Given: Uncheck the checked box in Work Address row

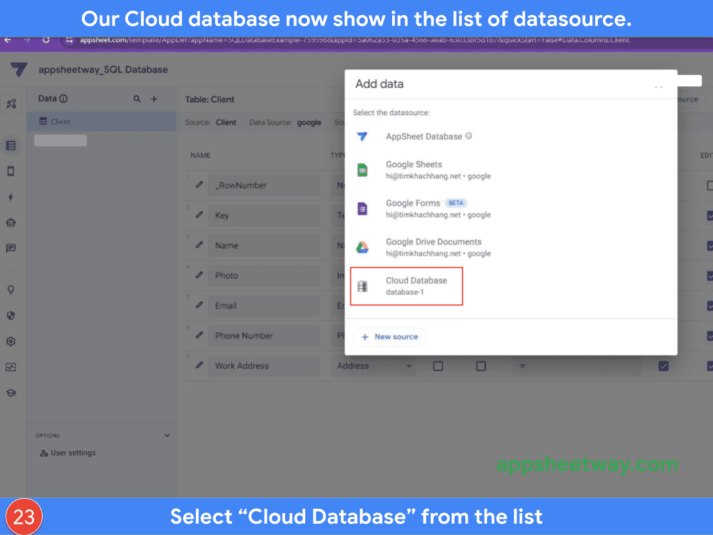Looking at the screenshot, I should pos(664,366).
